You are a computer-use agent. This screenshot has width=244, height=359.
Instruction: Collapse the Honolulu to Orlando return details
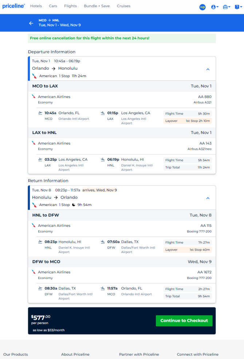point(208,198)
